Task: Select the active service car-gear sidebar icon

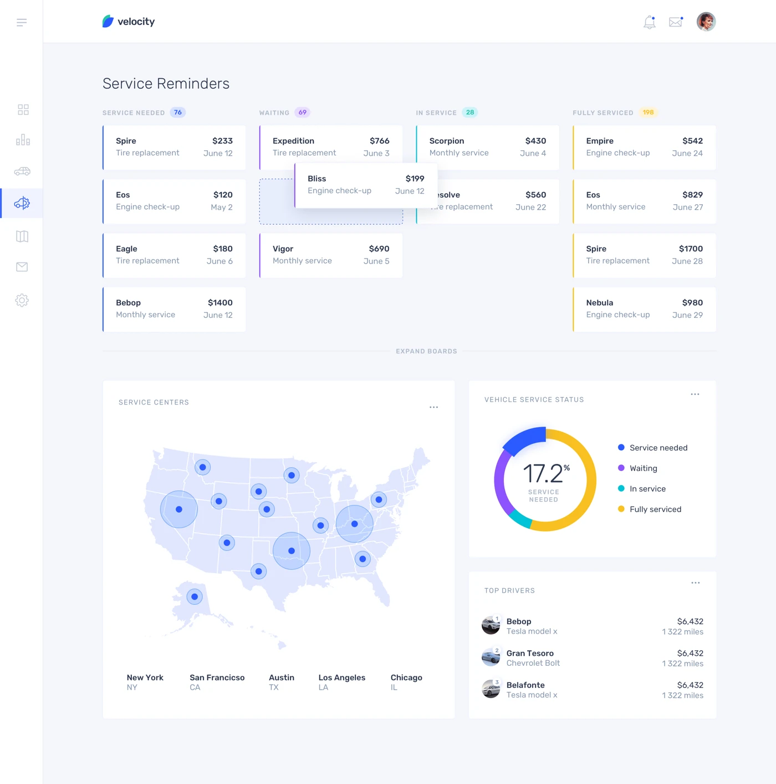Action: tap(22, 203)
